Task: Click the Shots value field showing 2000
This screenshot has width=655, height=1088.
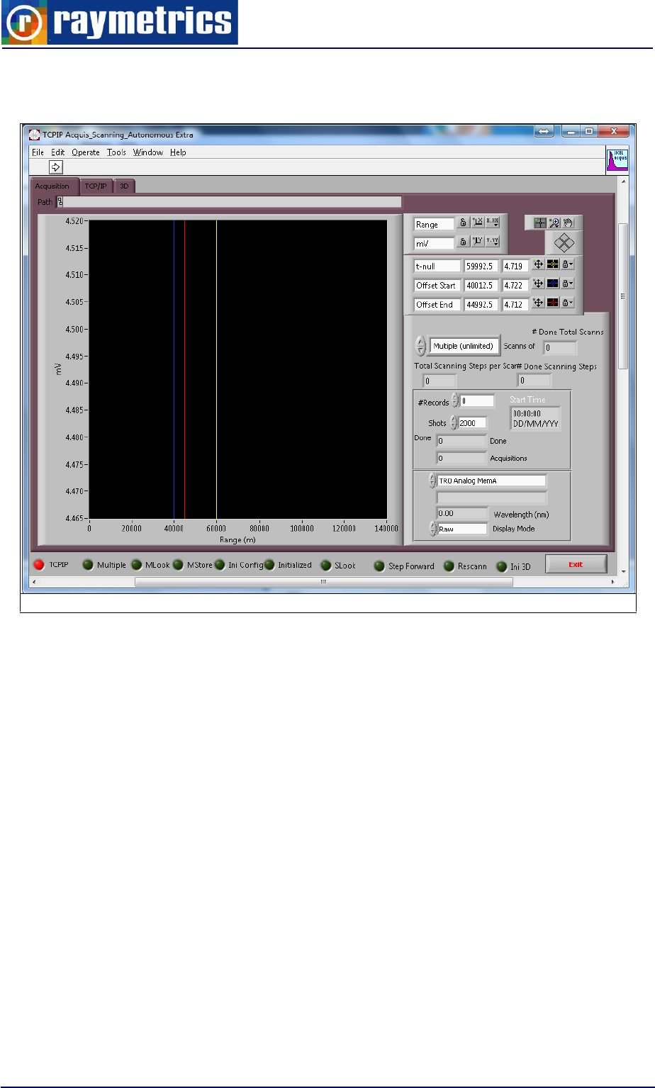Action: (x=473, y=423)
